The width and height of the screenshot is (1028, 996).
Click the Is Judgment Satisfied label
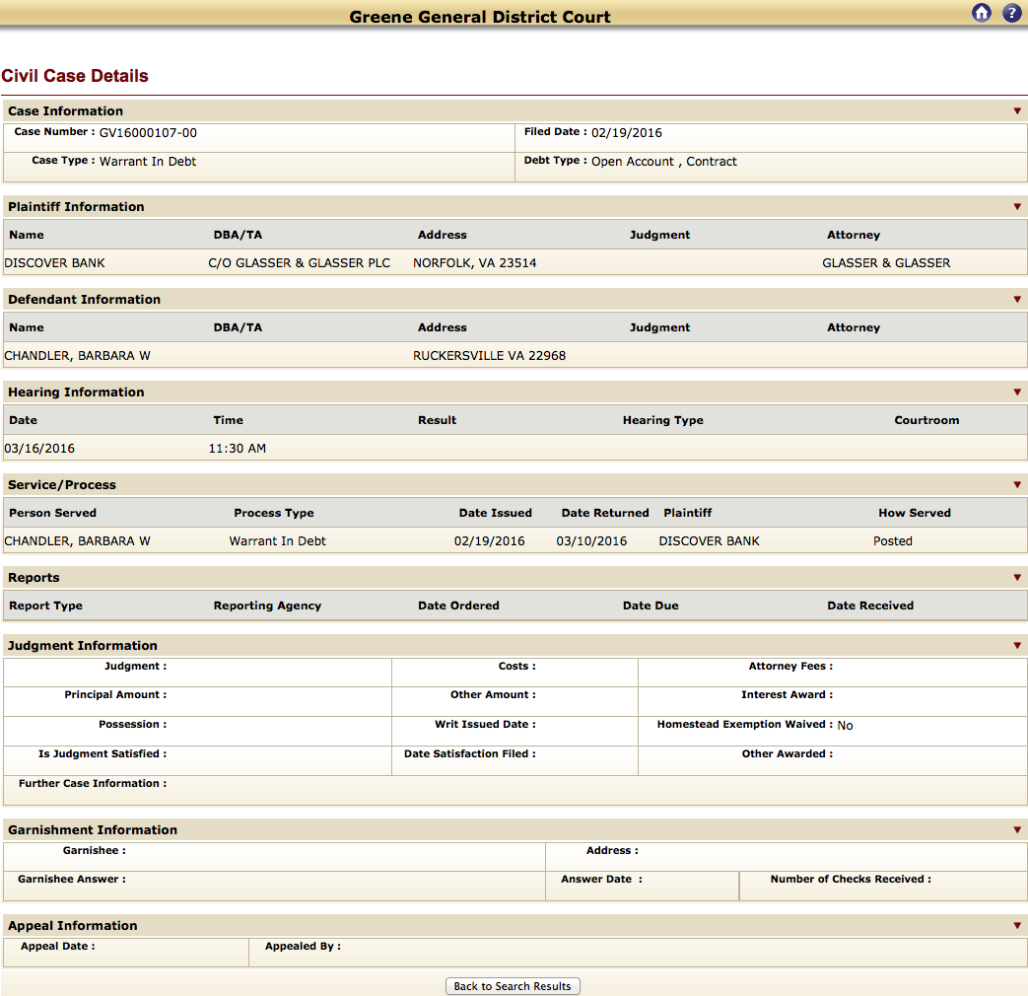tap(103, 753)
